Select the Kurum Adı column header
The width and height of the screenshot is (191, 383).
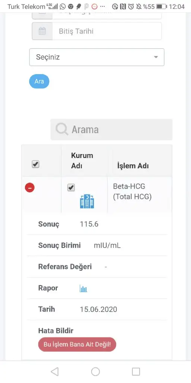(x=82, y=161)
